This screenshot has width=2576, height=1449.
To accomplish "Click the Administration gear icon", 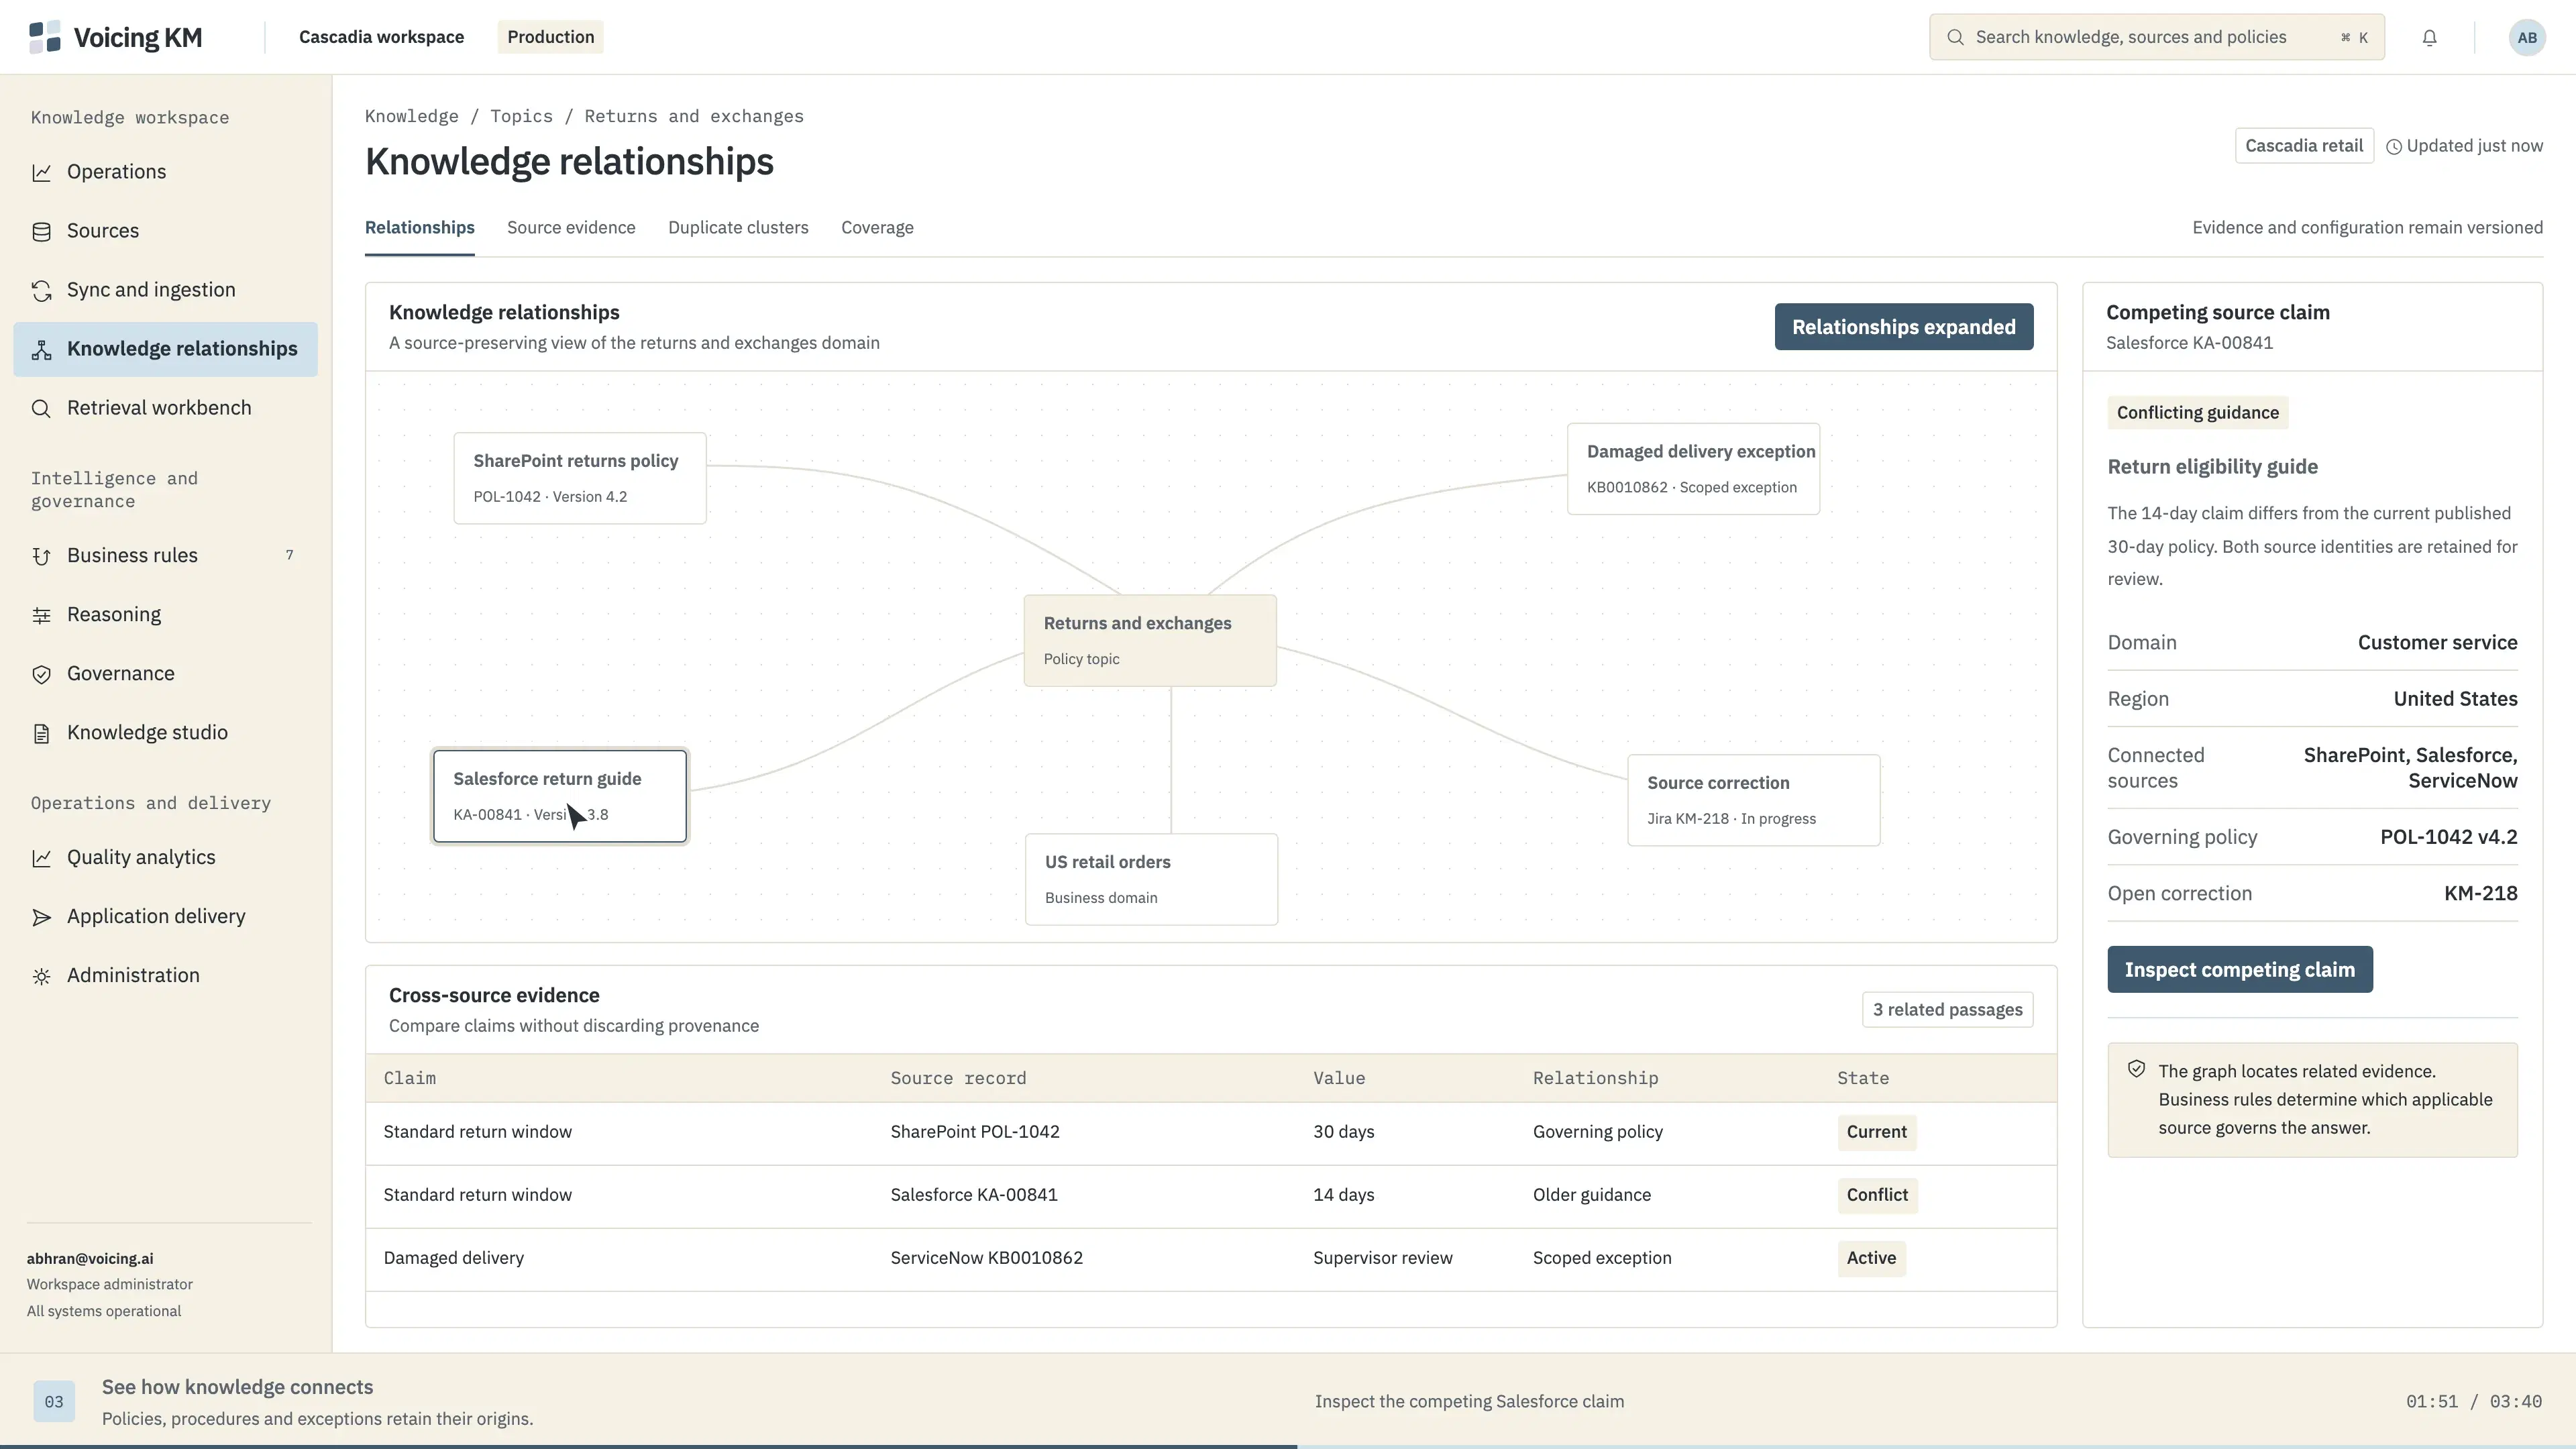I will point(41,976).
